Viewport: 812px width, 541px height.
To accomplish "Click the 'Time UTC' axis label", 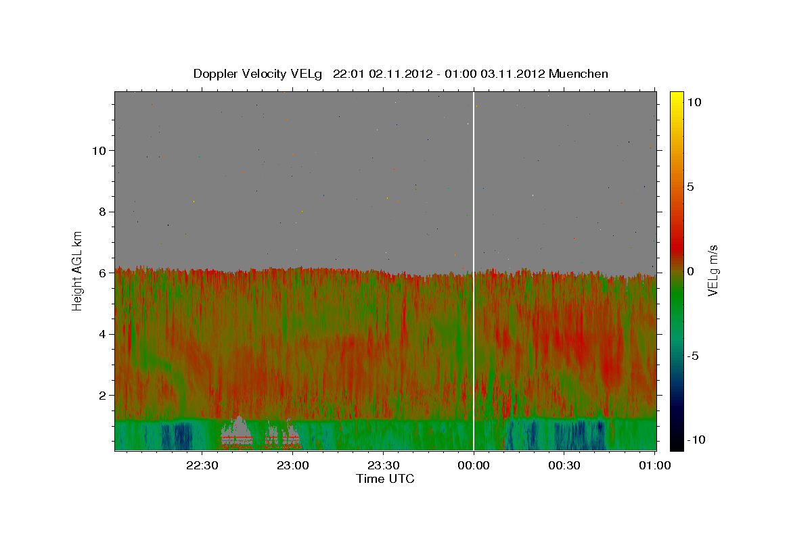I will 385,479.
